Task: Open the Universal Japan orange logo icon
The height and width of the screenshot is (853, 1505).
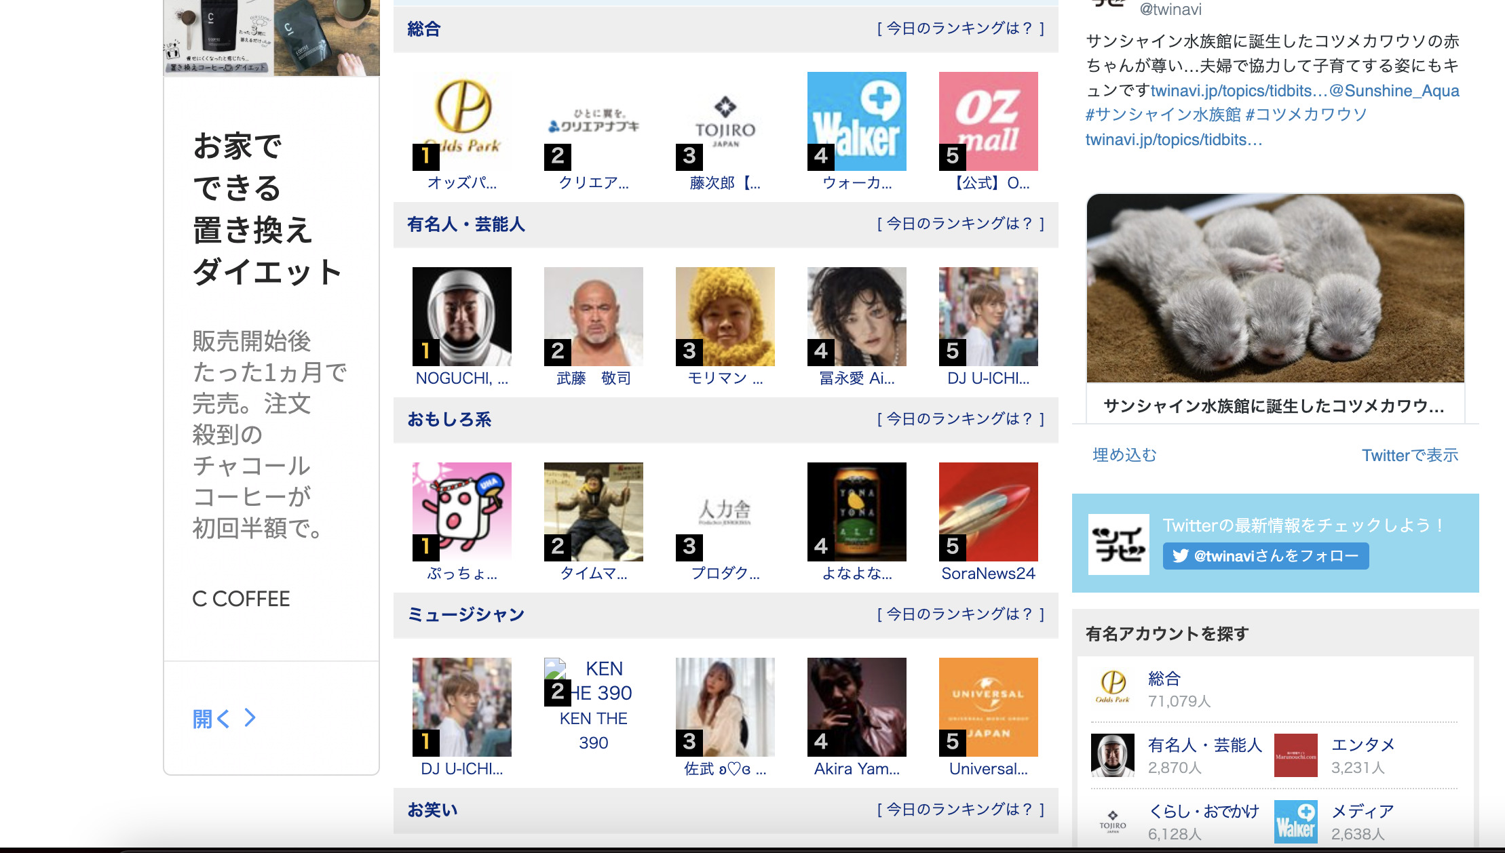Action: click(988, 707)
